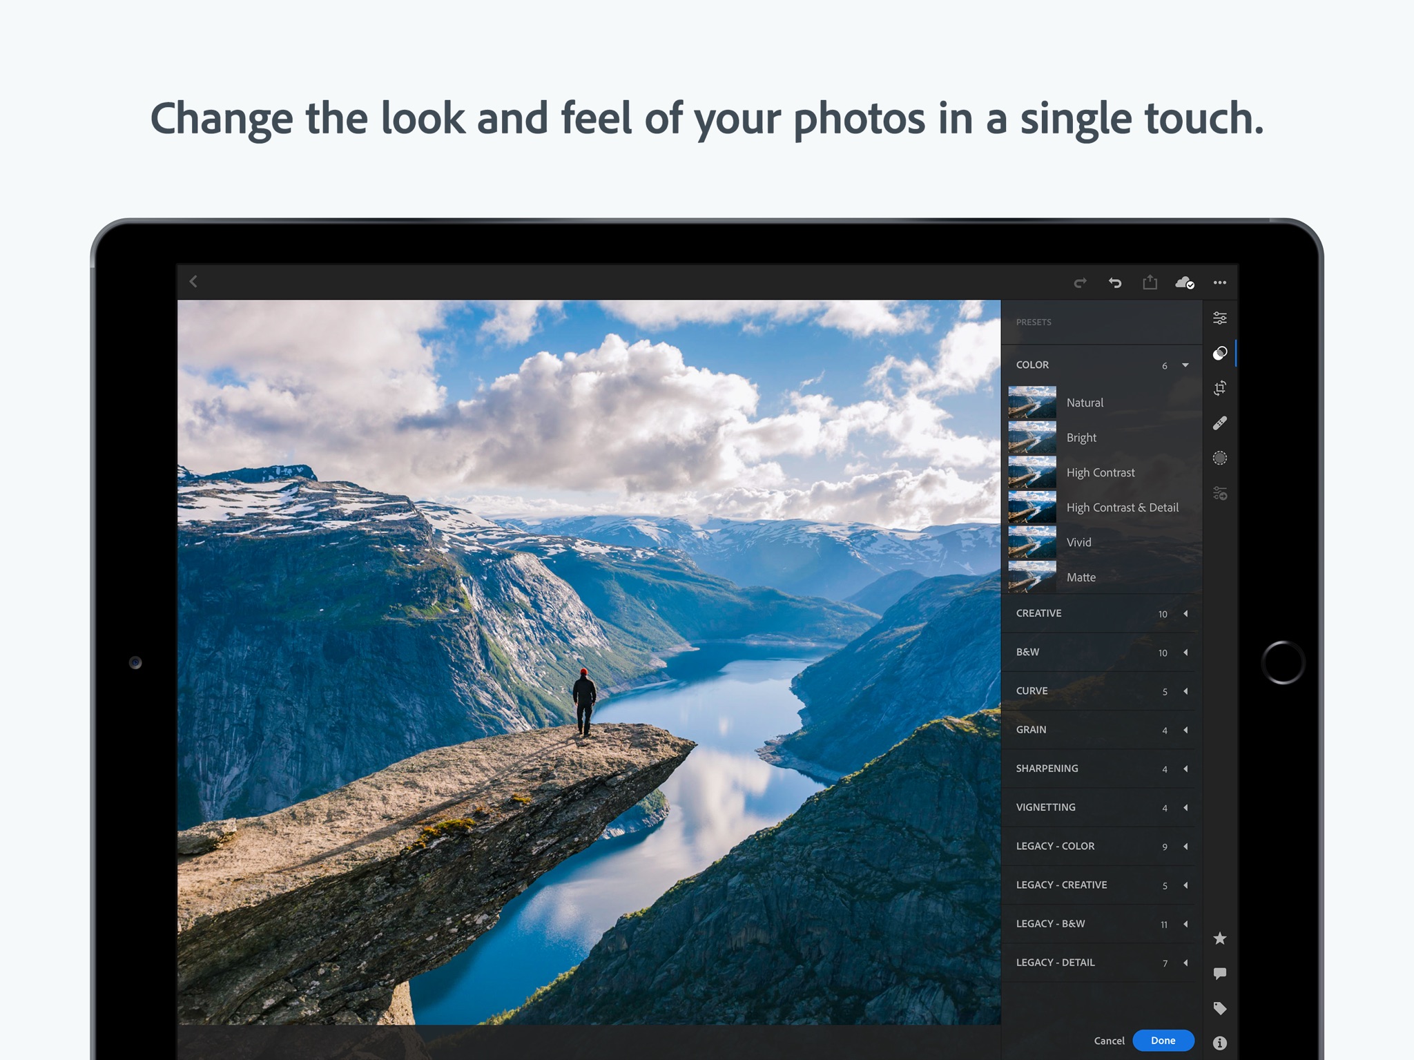This screenshot has width=1414, height=1060.
Task: Go back using the back arrow
Action: coord(193,282)
